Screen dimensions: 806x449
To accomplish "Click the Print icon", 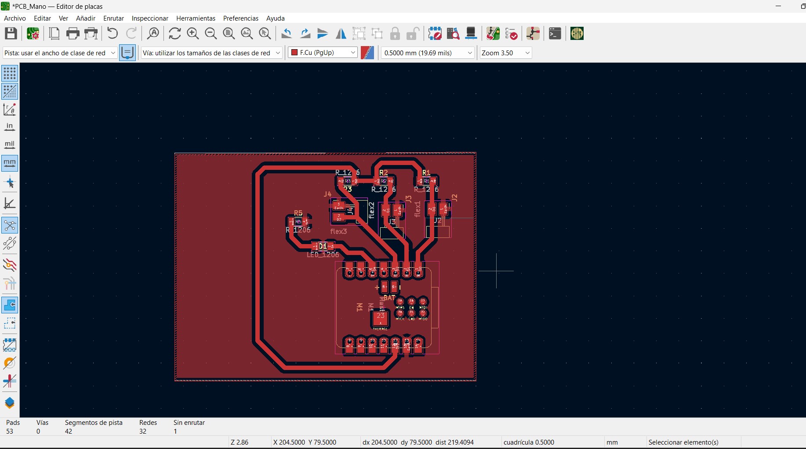I will coord(73,33).
